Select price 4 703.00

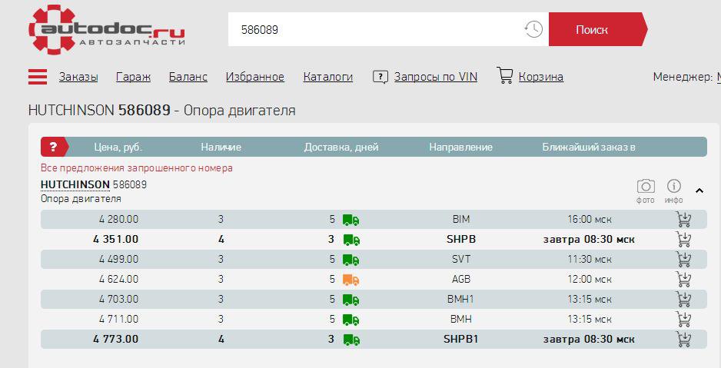(x=118, y=299)
